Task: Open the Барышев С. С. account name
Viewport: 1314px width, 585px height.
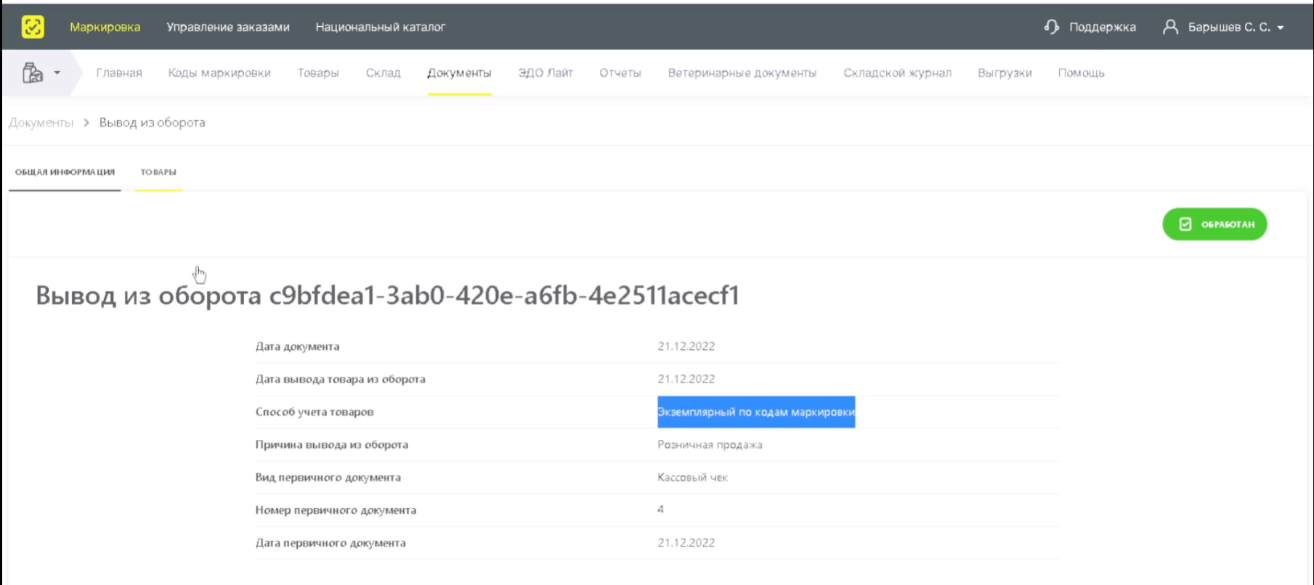Action: [x=1229, y=27]
